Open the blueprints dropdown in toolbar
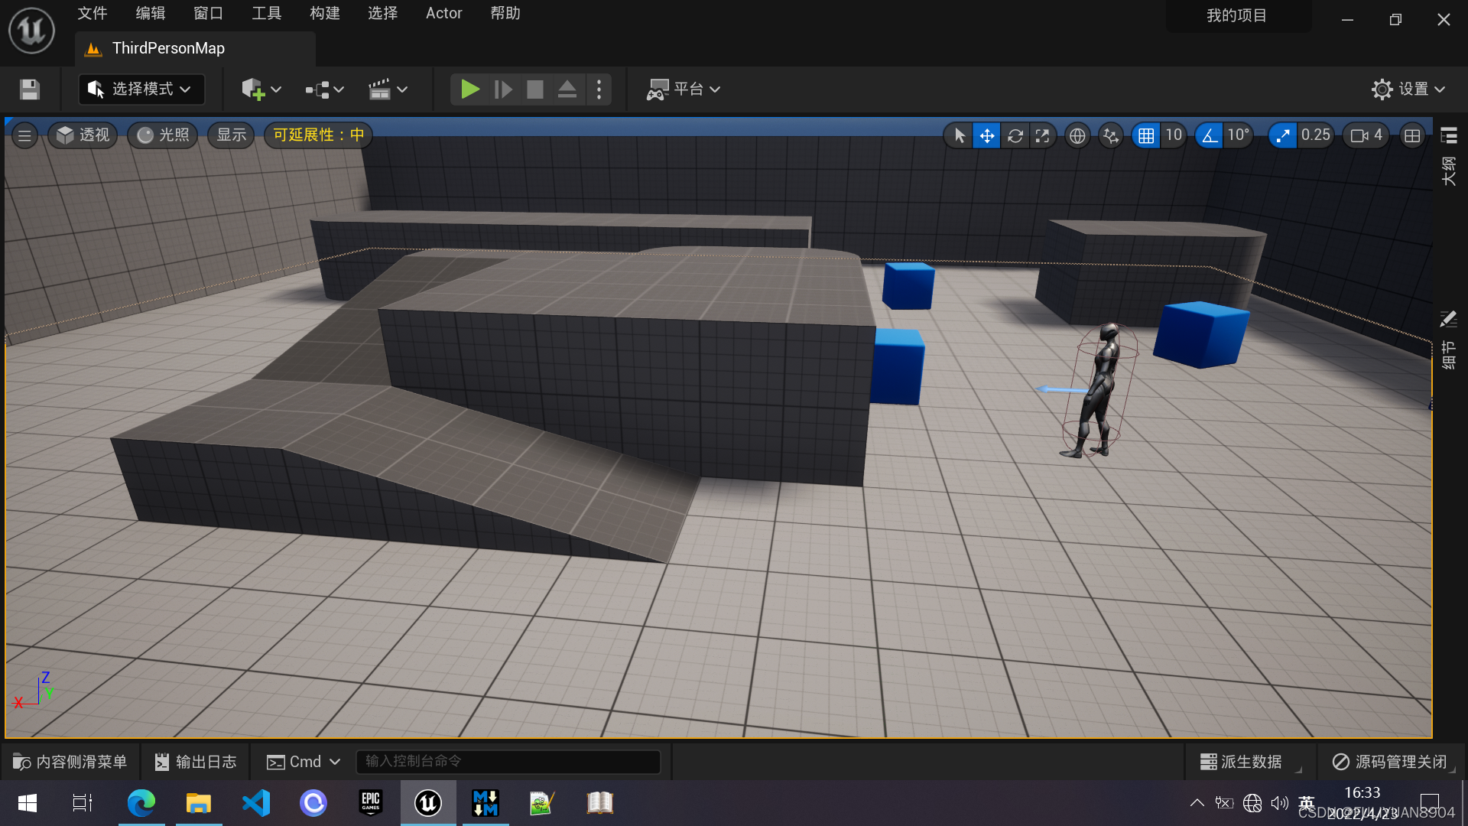This screenshot has width=1468, height=826. [x=325, y=89]
